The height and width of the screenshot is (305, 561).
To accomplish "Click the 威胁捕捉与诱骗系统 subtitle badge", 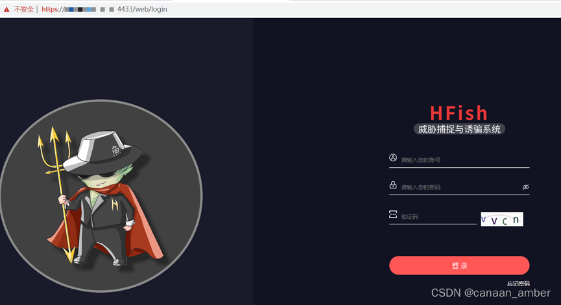I will (x=459, y=129).
